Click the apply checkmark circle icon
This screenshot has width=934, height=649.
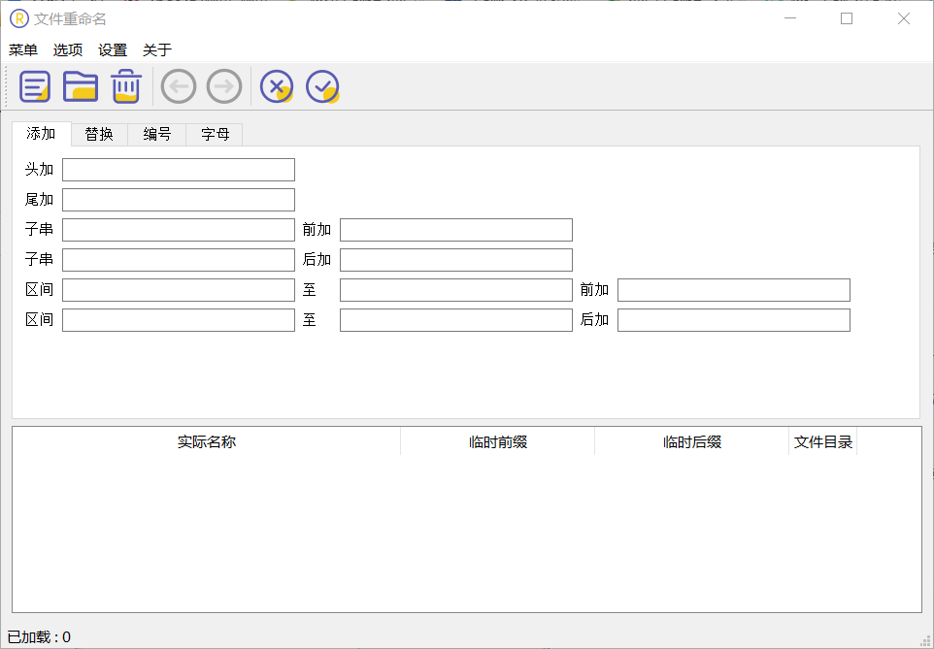(322, 87)
